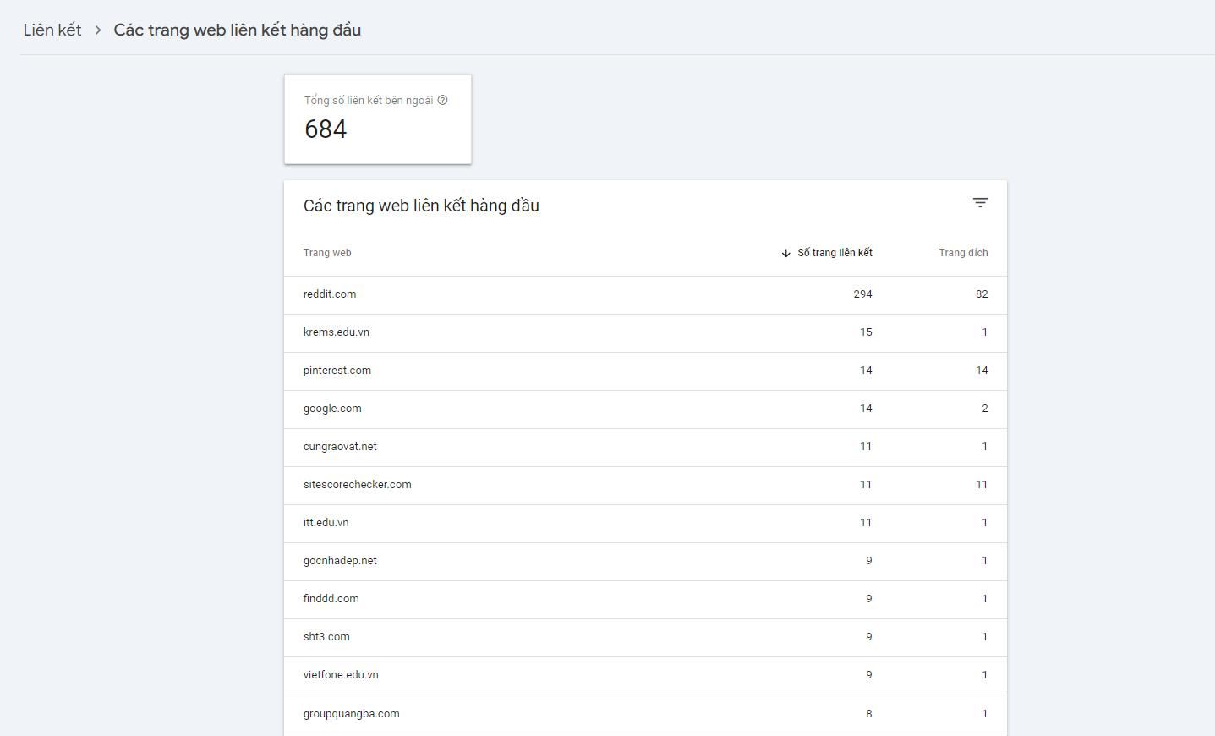Image resolution: width=1215 pixels, height=736 pixels.
Task: Open the reddit.com row
Action: coord(645,294)
